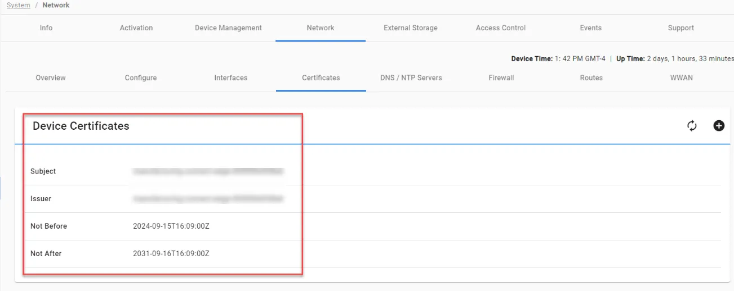The image size is (734, 291).
Task: Click the Device Certificates heading
Action: [81, 126]
